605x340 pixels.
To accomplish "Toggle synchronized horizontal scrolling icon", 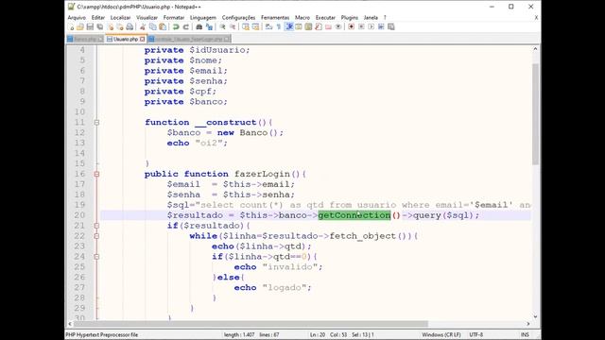I will pyautogui.click(x=255, y=26).
